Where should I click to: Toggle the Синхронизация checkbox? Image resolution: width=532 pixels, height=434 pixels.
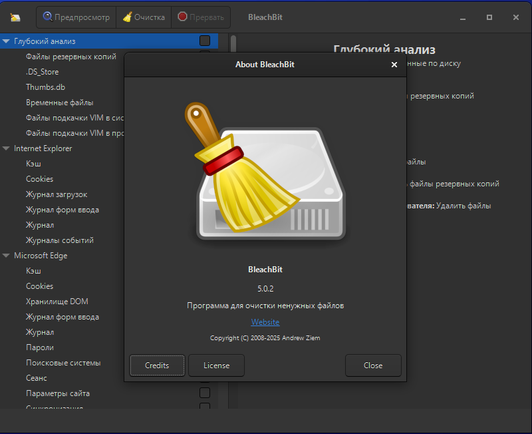tap(205, 407)
